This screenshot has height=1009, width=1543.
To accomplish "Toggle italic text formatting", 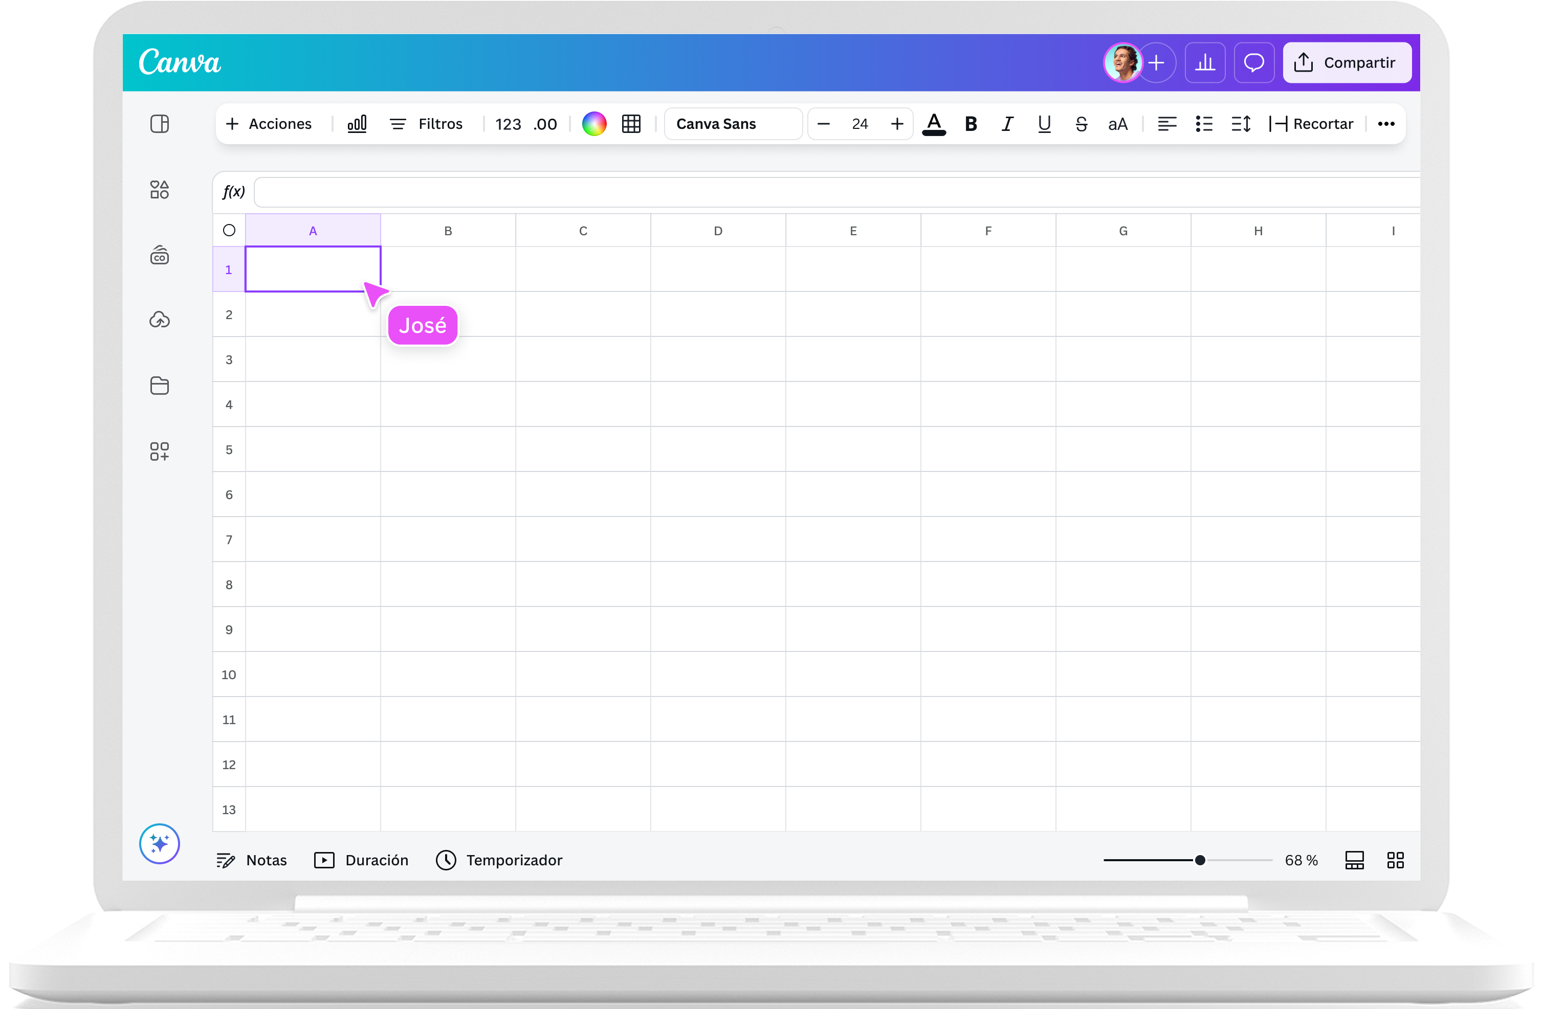I will point(1007,124).
